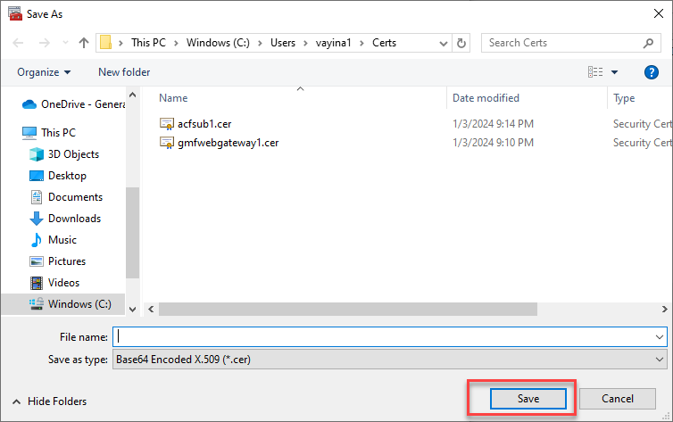The image size is (673, 422).
Task: Click the Cancel button
Action: [x=617, y=399]
